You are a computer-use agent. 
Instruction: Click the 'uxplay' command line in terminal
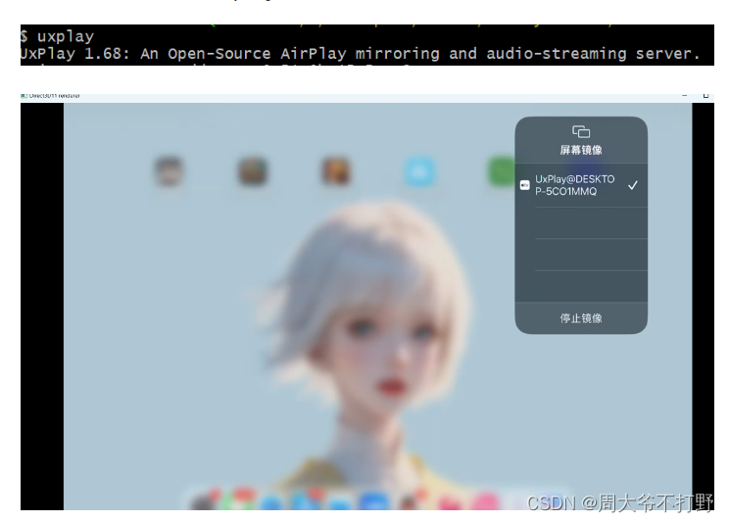point(57,36)
